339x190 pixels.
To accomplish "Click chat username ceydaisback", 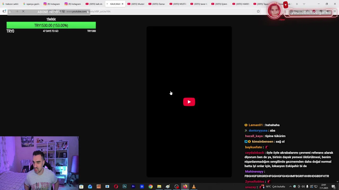I will point(255,153).
